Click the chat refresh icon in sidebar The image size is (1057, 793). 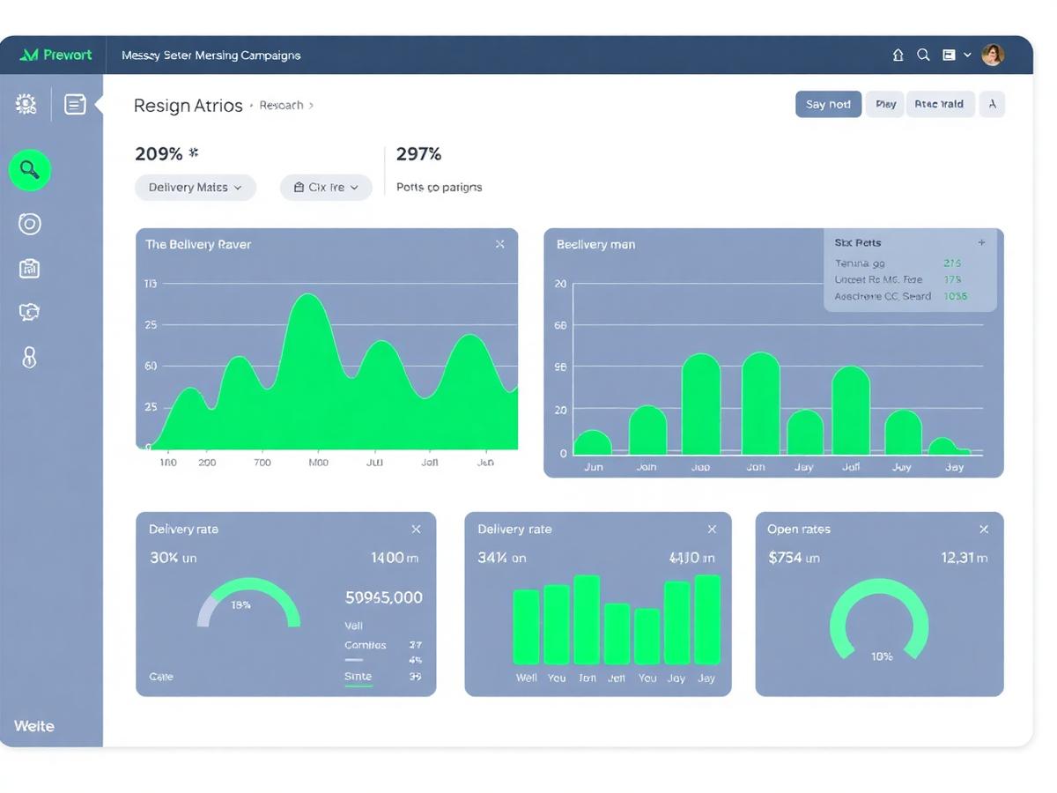[29, 312]
